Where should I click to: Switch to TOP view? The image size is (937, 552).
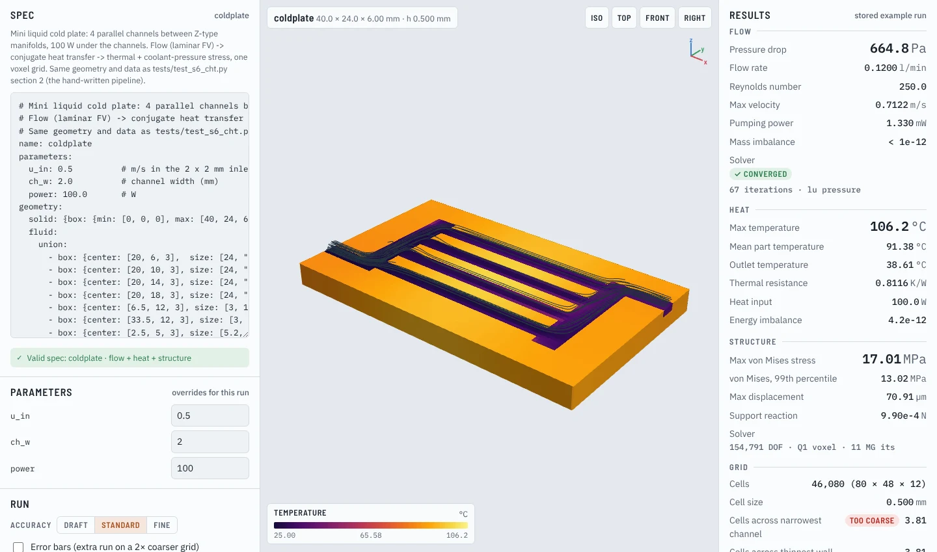[624, 18]
